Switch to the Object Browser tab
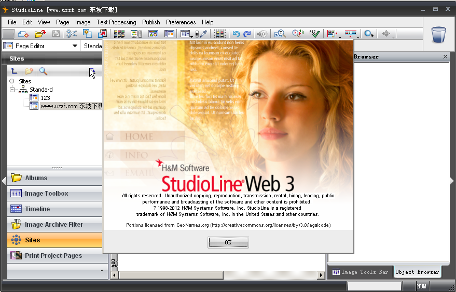 click(417, 272)
